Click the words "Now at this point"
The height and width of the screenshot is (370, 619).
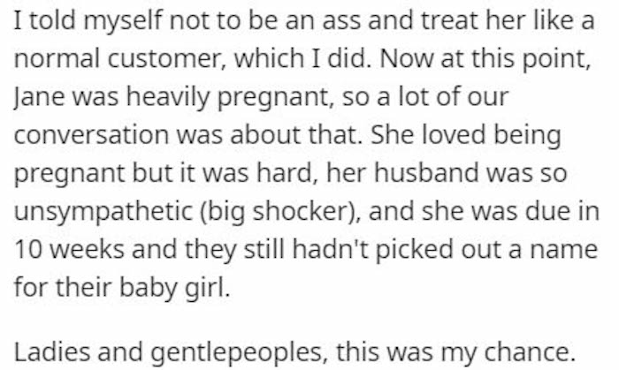coord(485,59)
